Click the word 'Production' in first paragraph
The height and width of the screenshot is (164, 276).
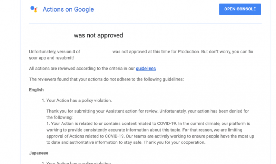188,51
